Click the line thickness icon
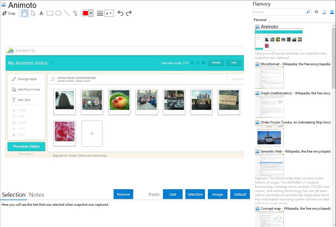 [x=100, y=13]
